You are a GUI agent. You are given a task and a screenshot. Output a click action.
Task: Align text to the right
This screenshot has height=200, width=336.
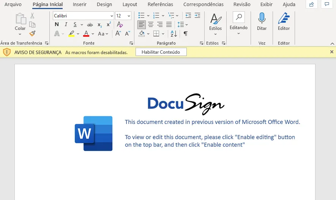159,25
